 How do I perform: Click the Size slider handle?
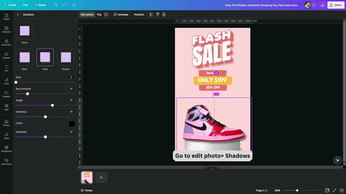pyautogui.click(x=16, y=82)
